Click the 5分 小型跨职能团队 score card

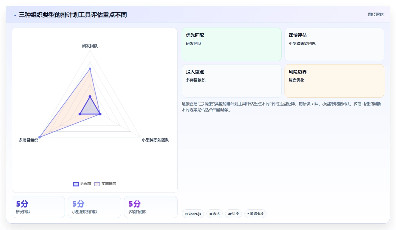click(94, 207)
